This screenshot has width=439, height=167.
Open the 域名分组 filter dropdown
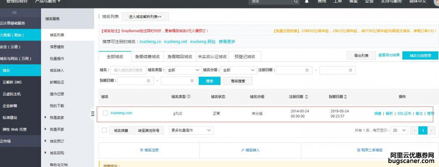click(239, 70)
